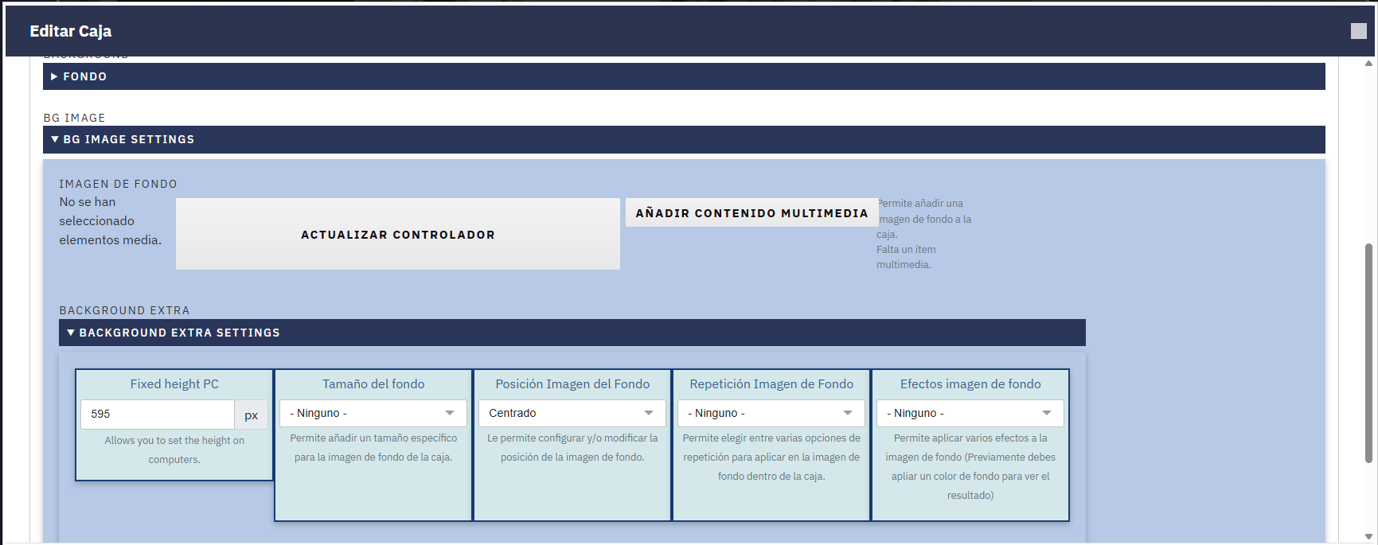The width and height of the screenshot is (1378, 545).
Task: Click the BACKGROUND EXTRA heading text
Action: 124,310
